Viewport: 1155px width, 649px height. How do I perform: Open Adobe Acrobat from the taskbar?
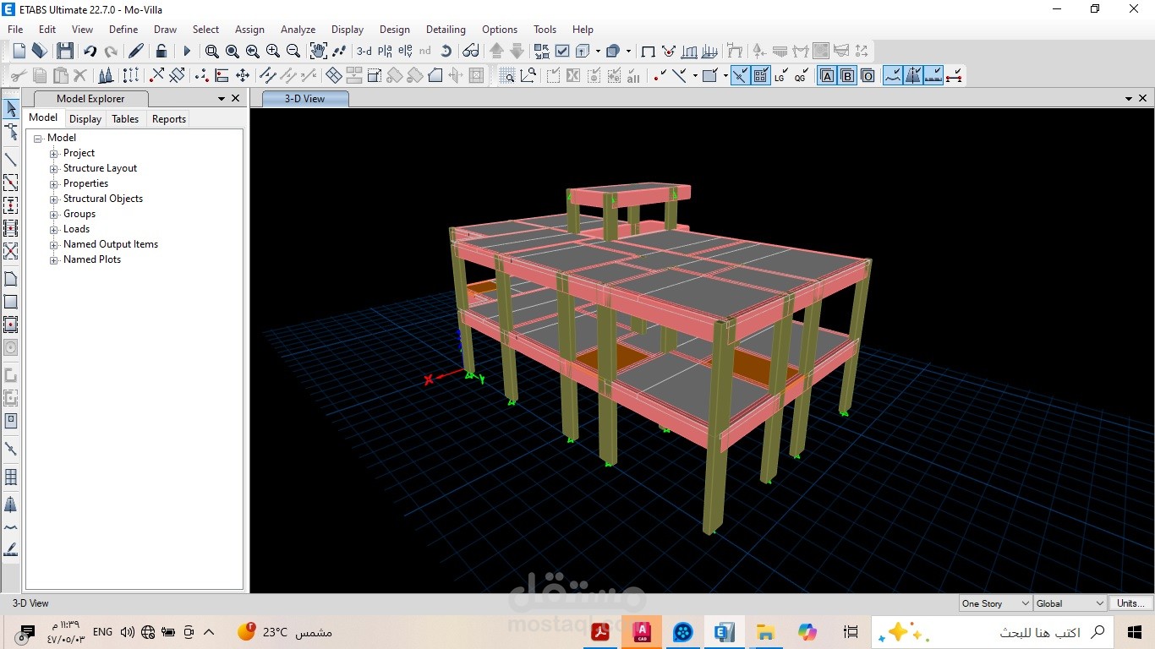coord(600,631)
